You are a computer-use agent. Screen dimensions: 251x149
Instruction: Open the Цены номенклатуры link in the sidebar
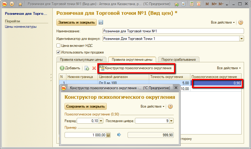(x=21, y=27)
